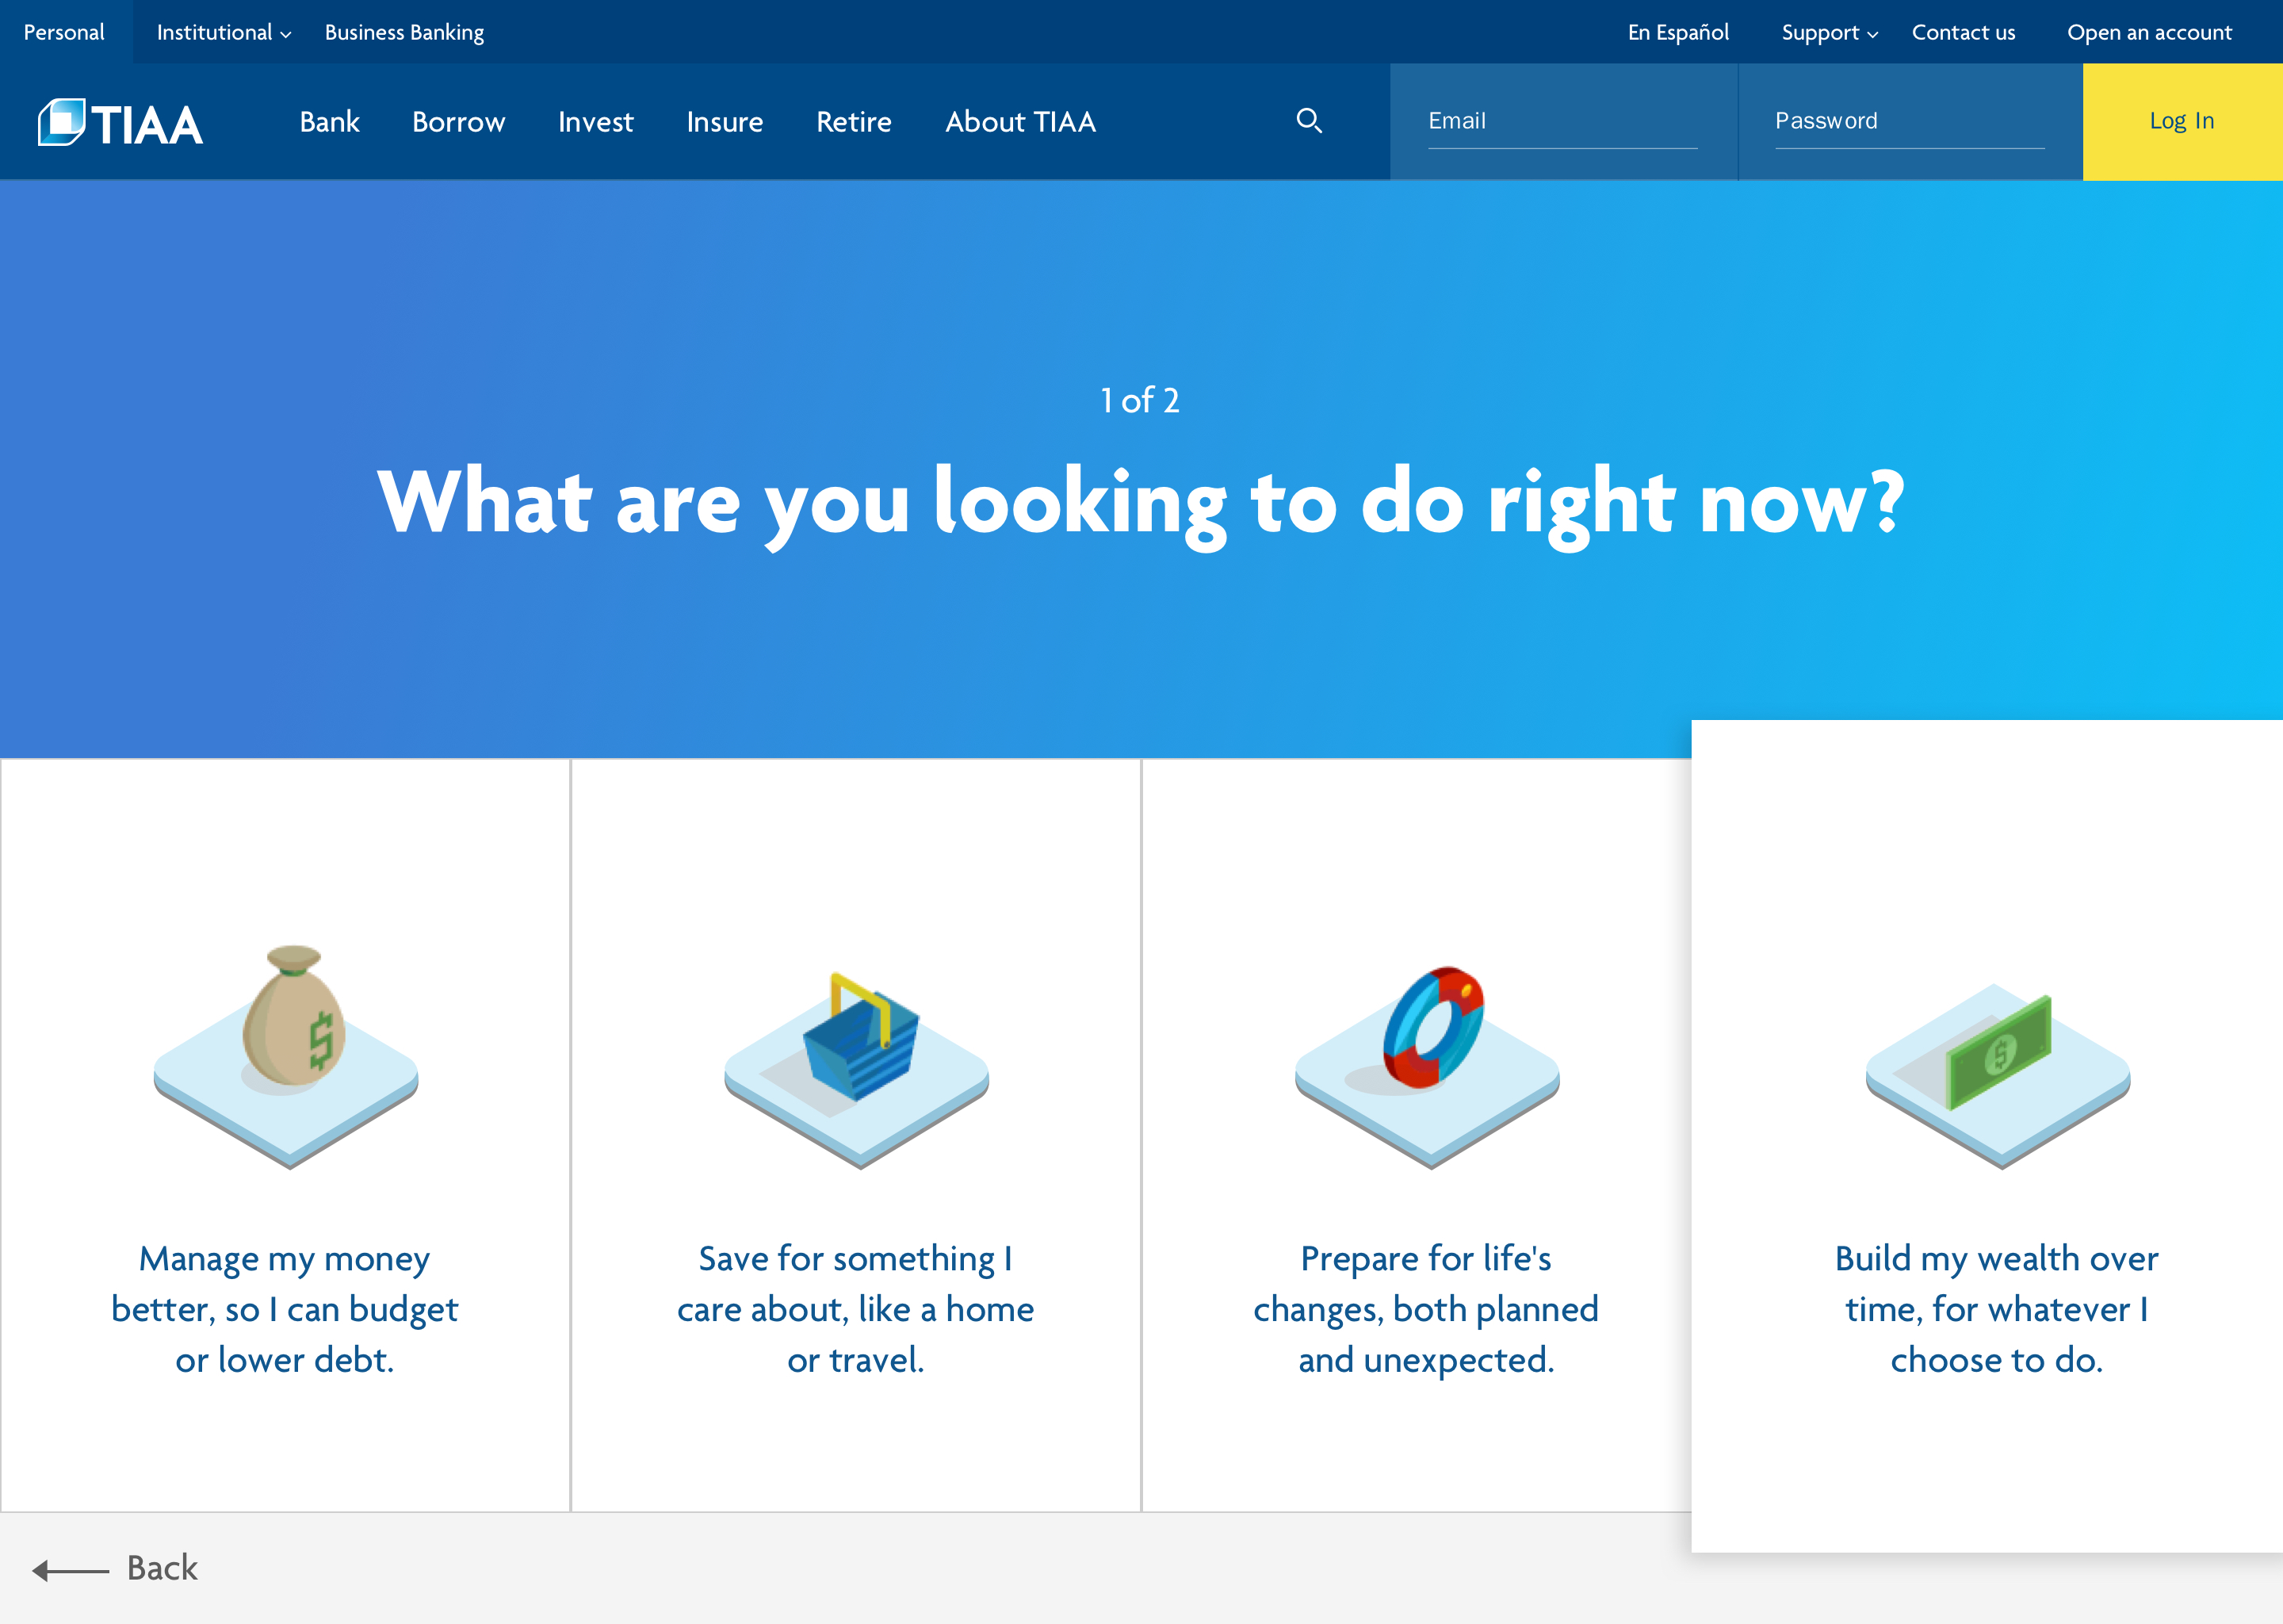Viewport: 2283px width, 1624px height.
Task: Click the Back arrow icon
Action: click(x=70, y=1570)
